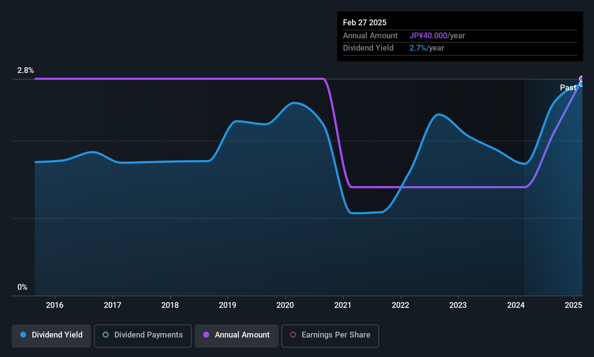Click the teal Dividend Payments legend circle
Image resolution: width=594 pixels, height=357 pixels.
point(106,335)
